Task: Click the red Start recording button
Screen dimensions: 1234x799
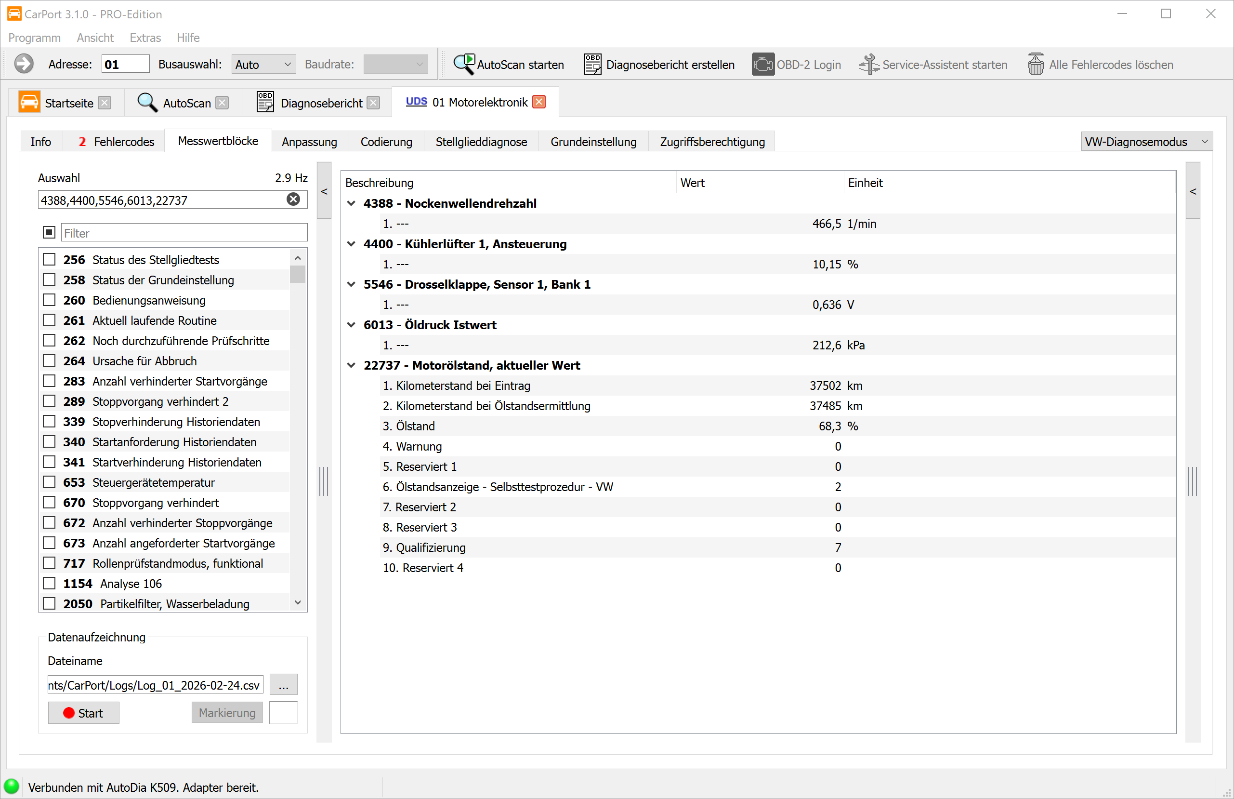Action: (83, 713)
